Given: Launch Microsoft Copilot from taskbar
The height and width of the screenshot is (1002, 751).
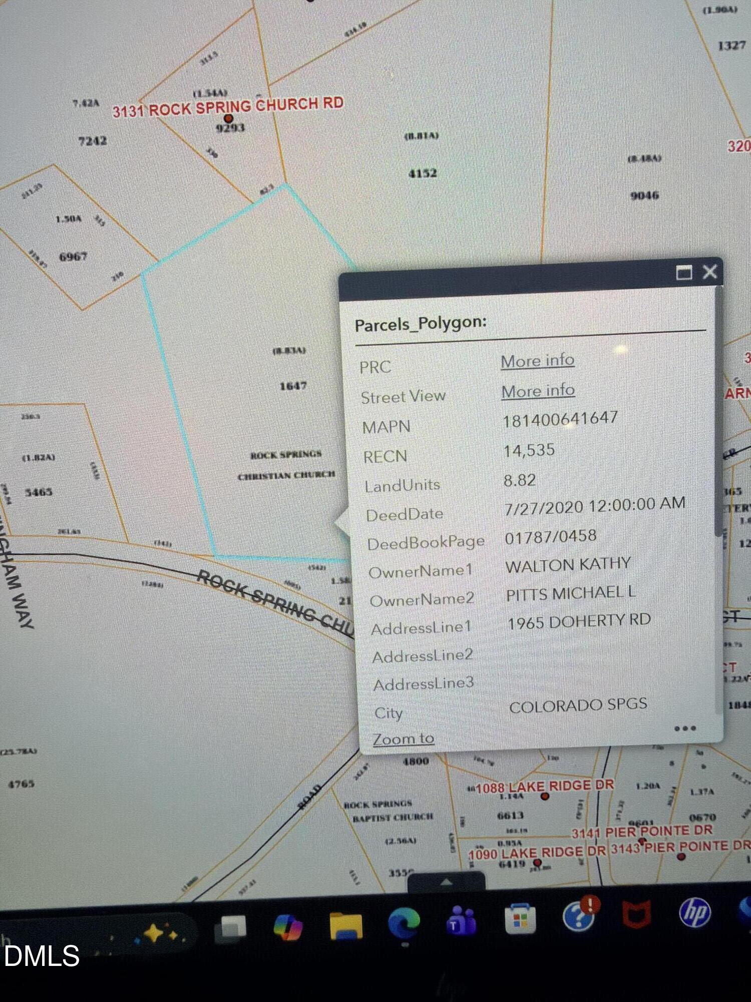Looking at the screenshot, I should pyautogui.click(x=288, y=927).
